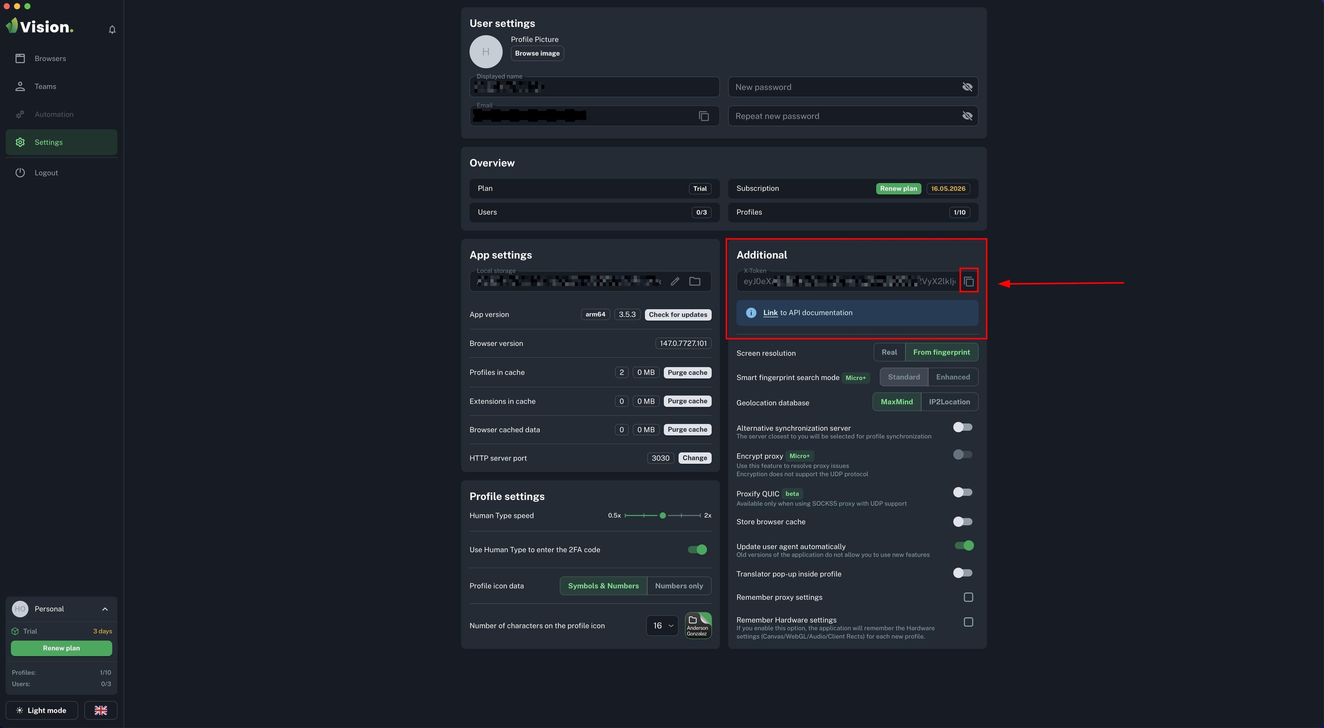This screenshot has width=1324, height=728.
Task: Open Link to API documentation
Action: click(770, 313)
